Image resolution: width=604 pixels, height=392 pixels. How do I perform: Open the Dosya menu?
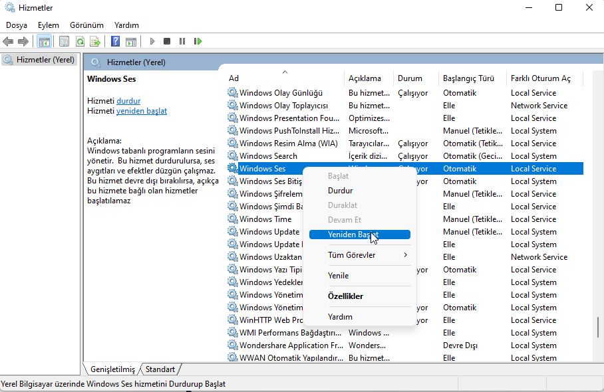pos(17,25)
